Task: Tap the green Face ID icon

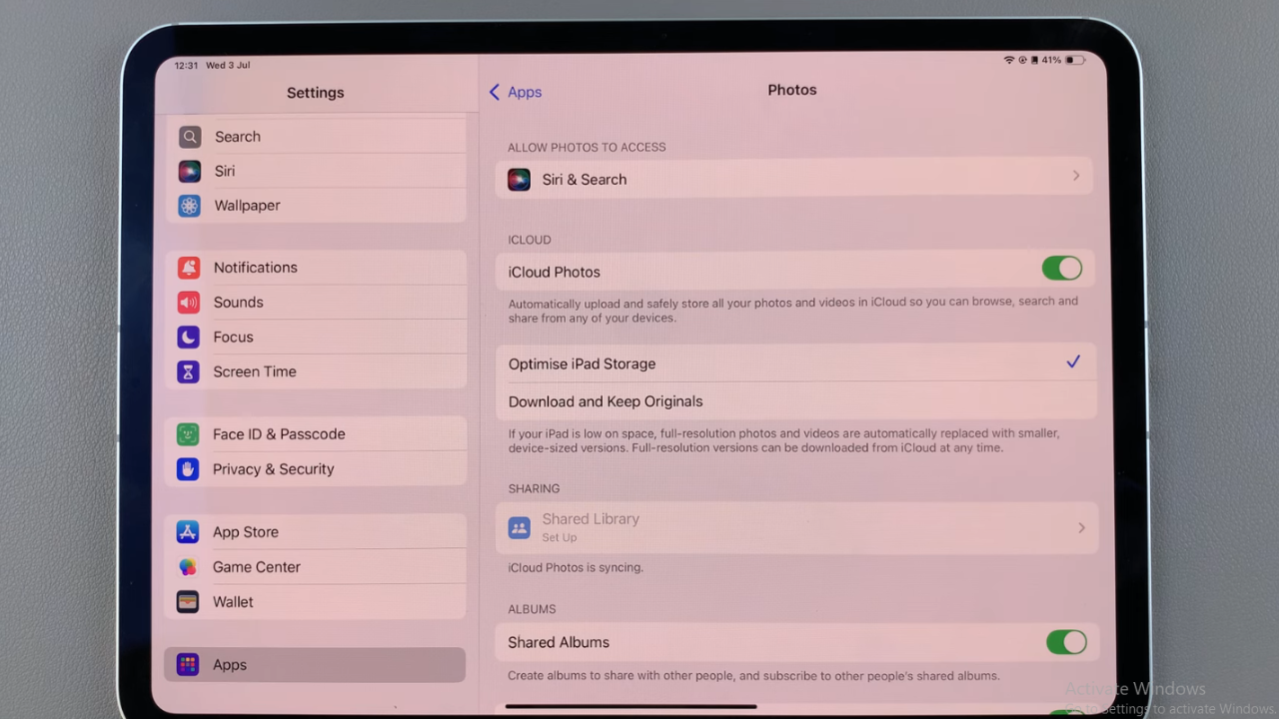Action: tap(188, 434)
